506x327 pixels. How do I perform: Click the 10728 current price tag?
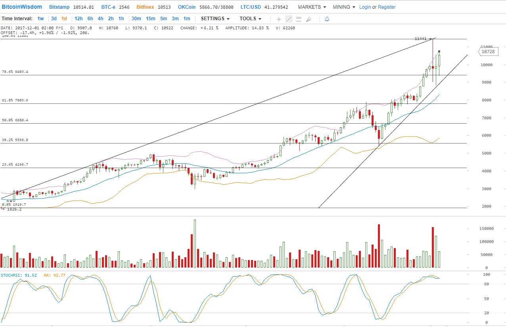pyautogui.click(x=488, y=52)
